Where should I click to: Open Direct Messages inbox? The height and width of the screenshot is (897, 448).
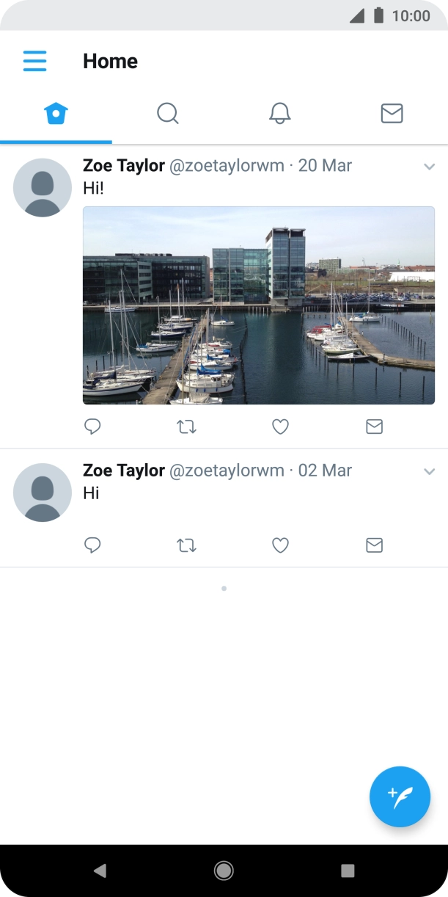(x=392, y=113)
